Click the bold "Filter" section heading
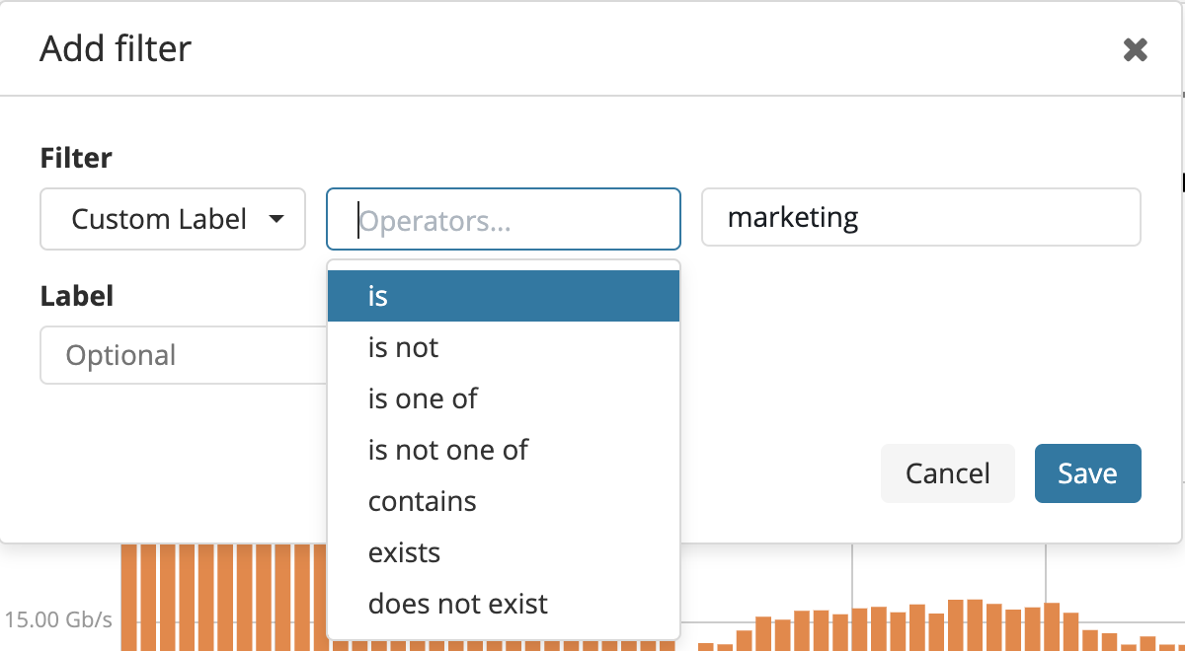This screenshot has width=1185, height=651. pyautogui.click(x=76, y=158)
